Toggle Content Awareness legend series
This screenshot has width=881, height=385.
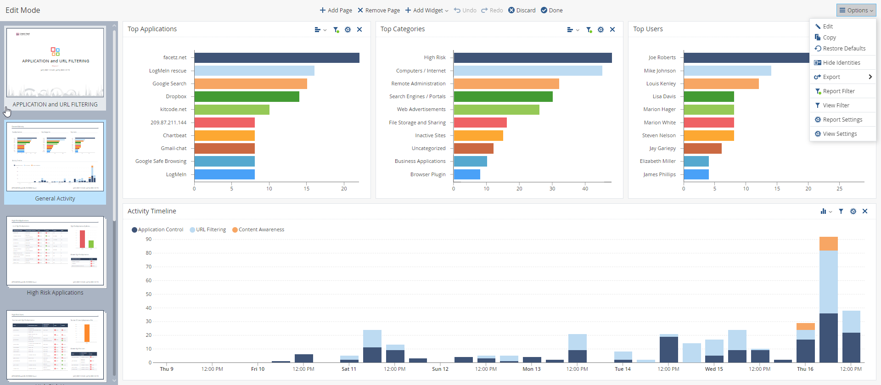(x=258, y=230)
